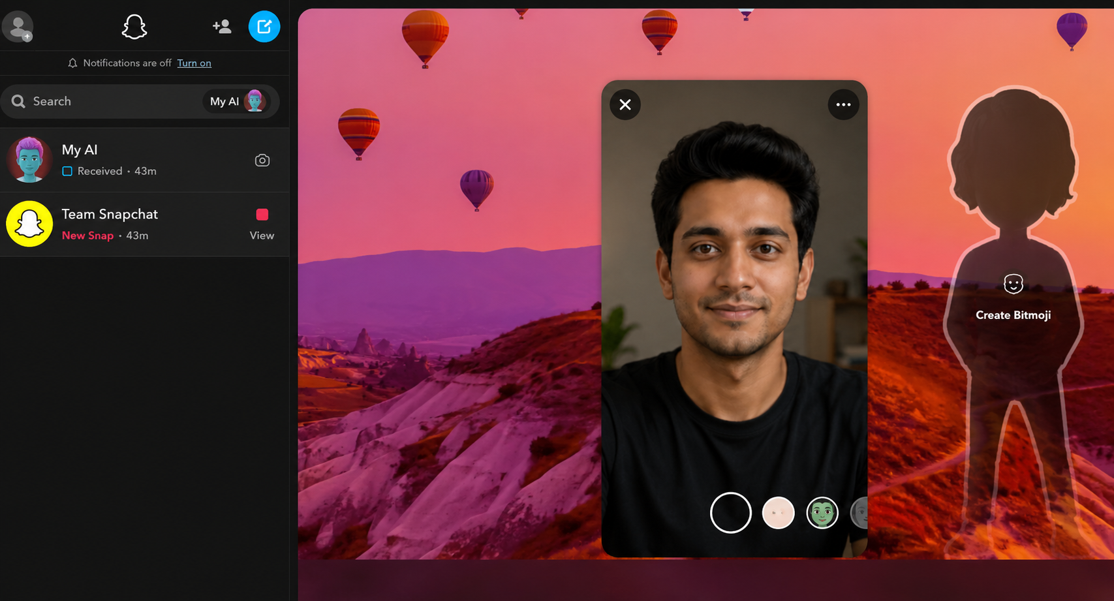The height and width of the screenshot is (601, 1114).
Task: Click the Create Bitmoji label
Action: pyautogui.click(x=1013, y=315)
